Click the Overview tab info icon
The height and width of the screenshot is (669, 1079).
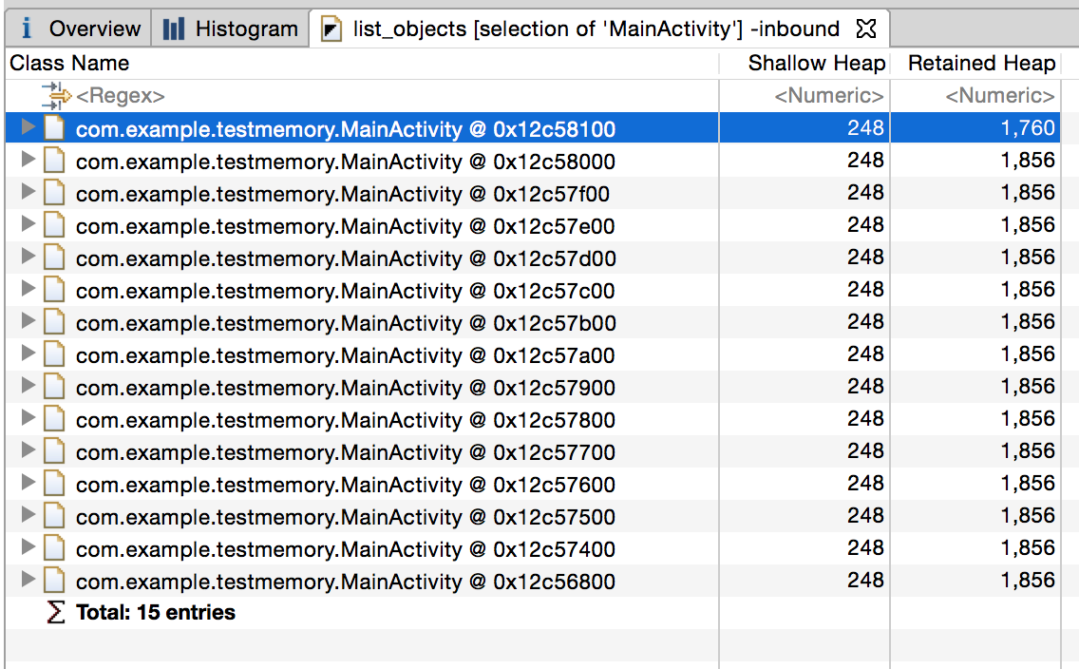tap(27, 29)
